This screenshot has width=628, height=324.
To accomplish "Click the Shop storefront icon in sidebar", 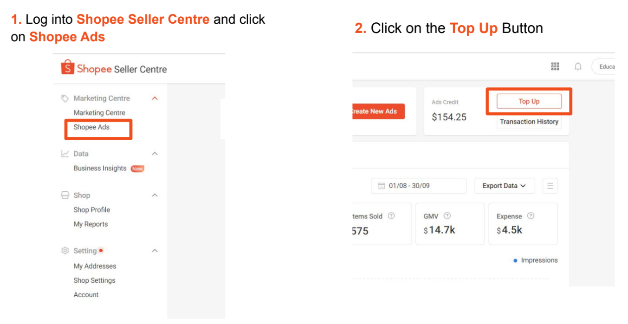I will pyautogui.click(x=65, y=195).
